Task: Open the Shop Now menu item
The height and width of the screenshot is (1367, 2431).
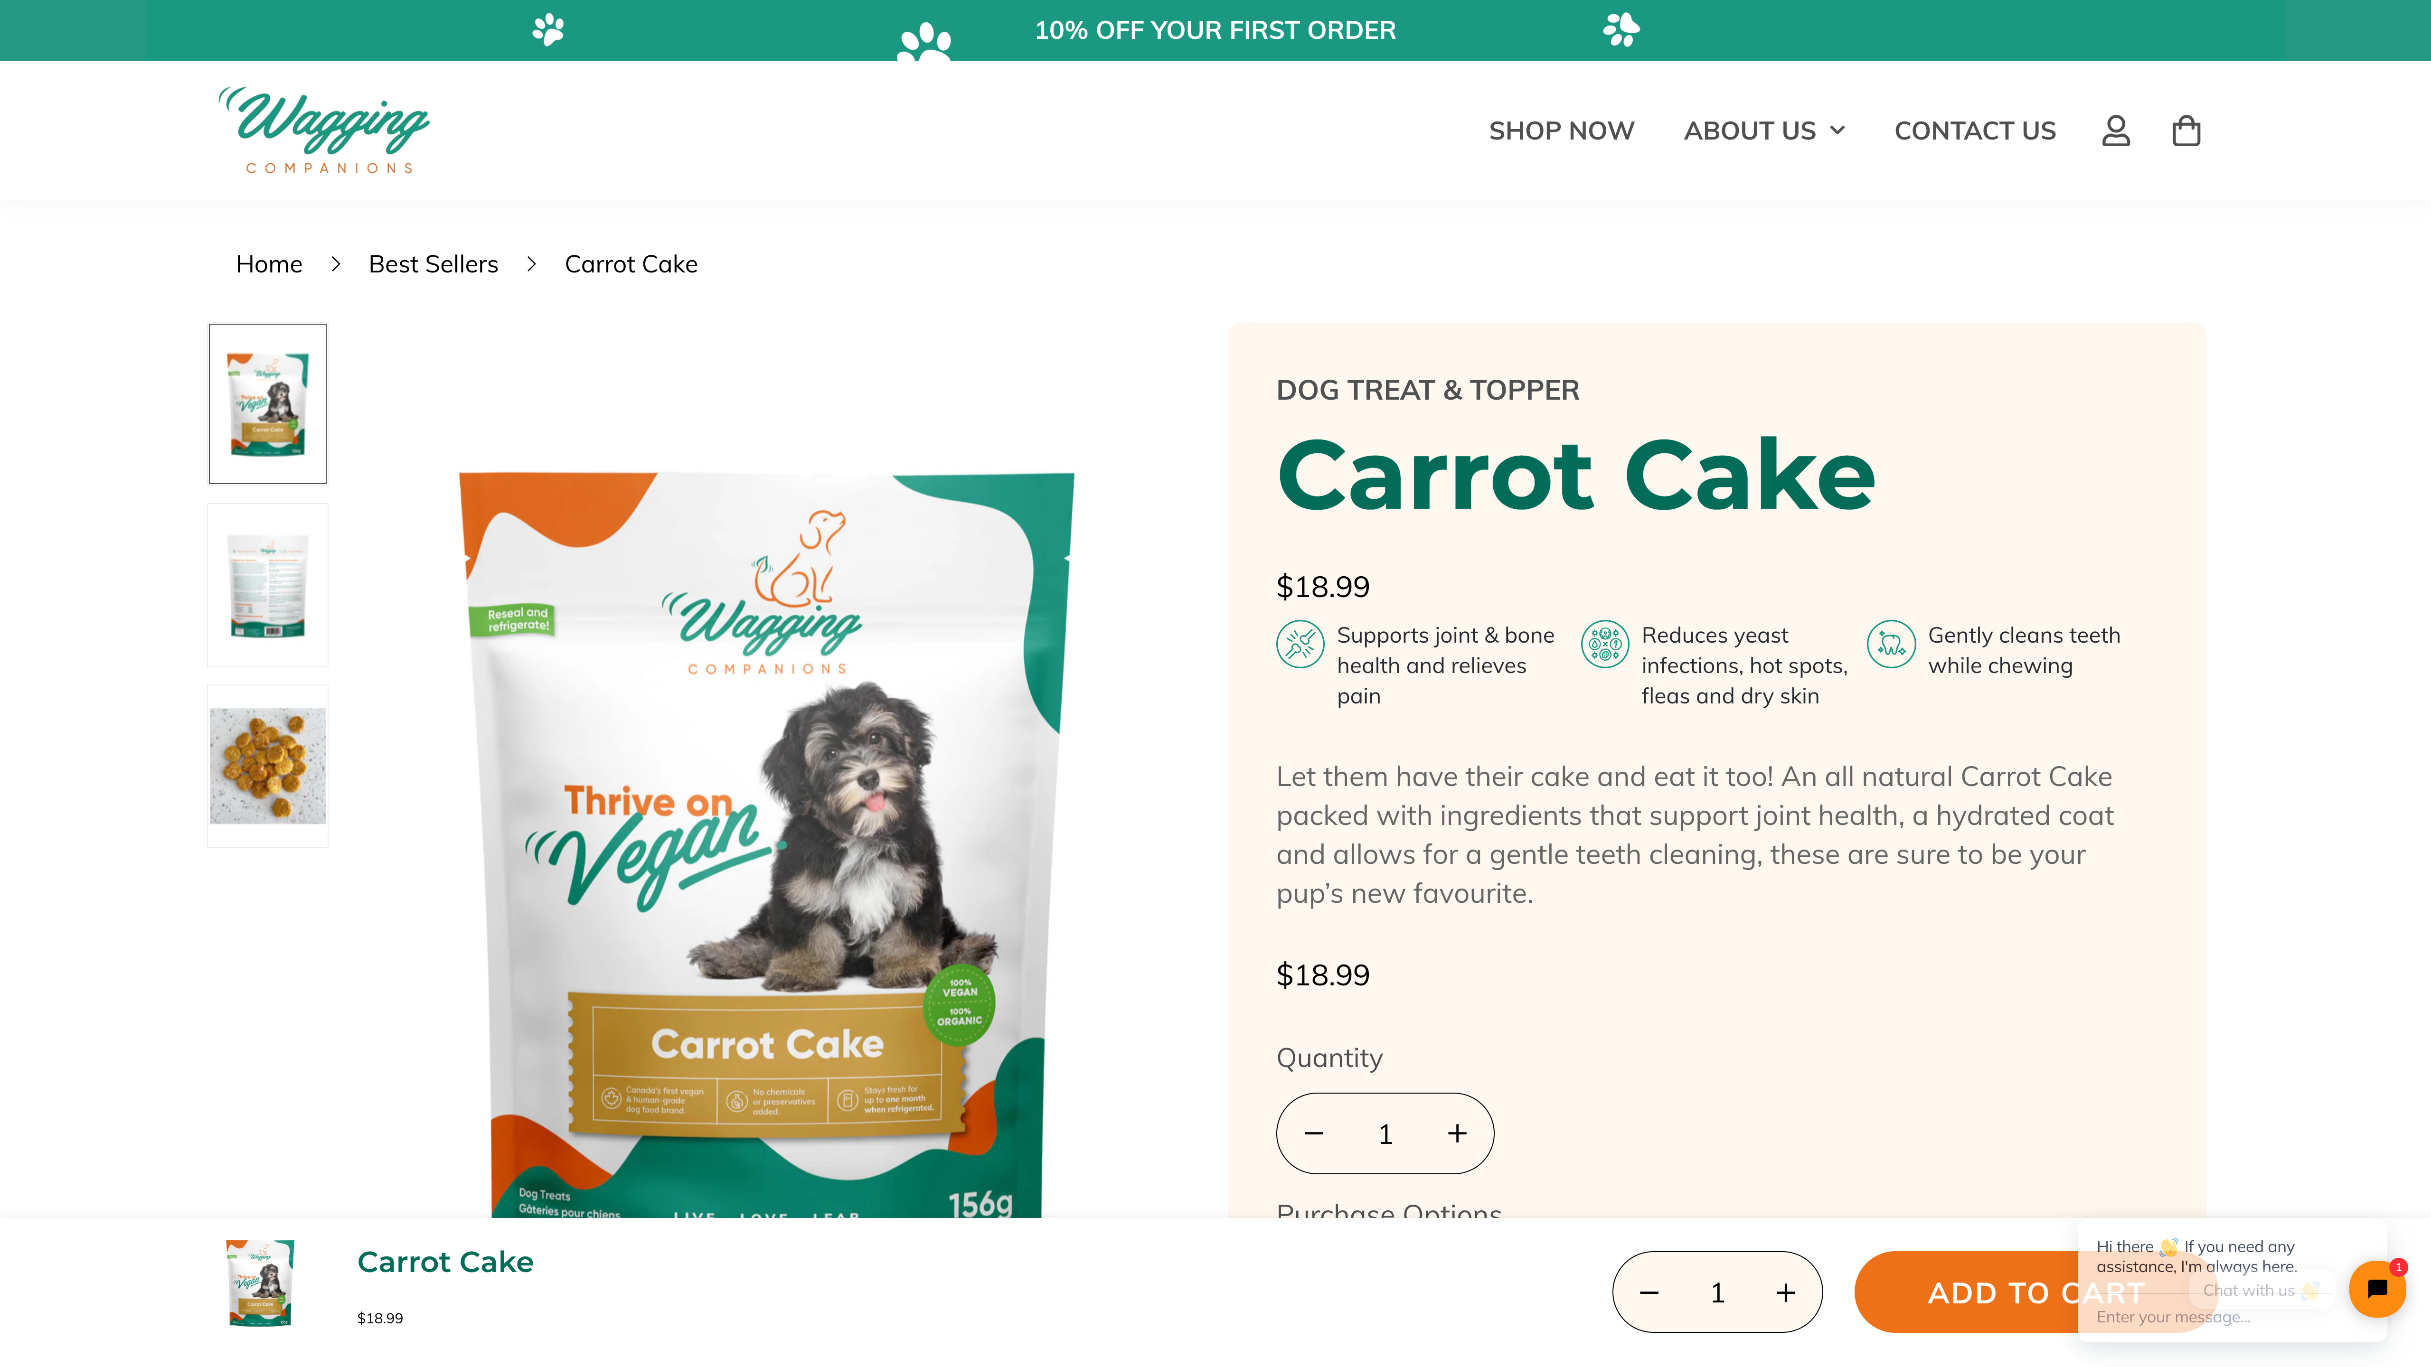Action: [x=1562, y=130]
